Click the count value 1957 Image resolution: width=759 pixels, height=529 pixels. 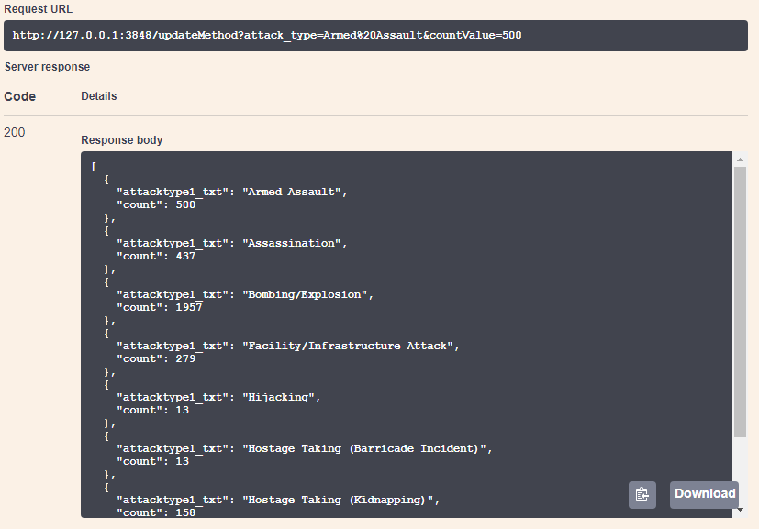click(x=189, y=307)
